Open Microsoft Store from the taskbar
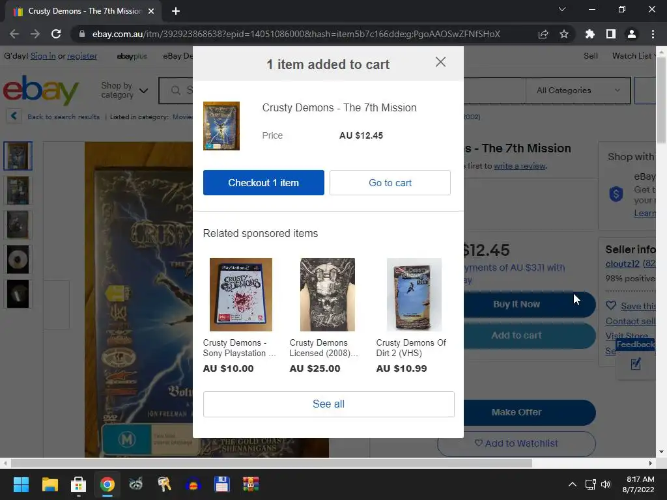The height and width of the screenshot is (500, 667). click(78, 484)
